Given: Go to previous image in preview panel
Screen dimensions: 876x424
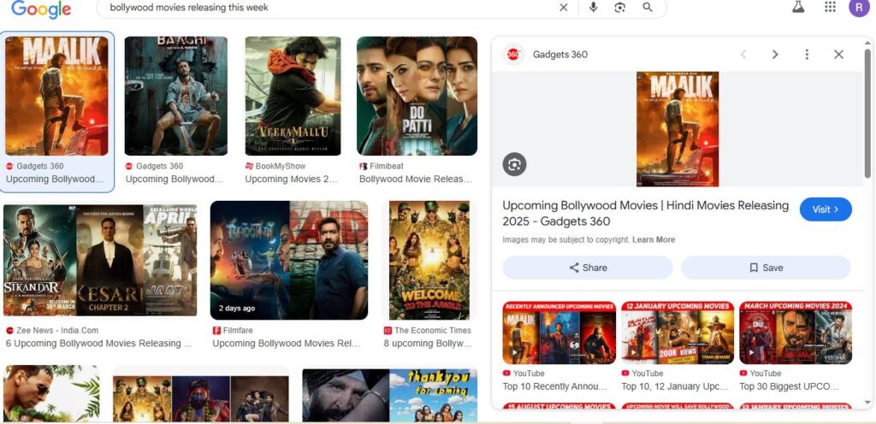Looking at the screenshot, I should (743, 54).
